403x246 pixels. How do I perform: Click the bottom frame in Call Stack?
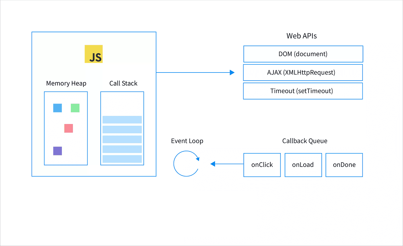click(122, 159)
